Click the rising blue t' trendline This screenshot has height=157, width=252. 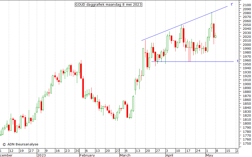(x=185, y=23)
